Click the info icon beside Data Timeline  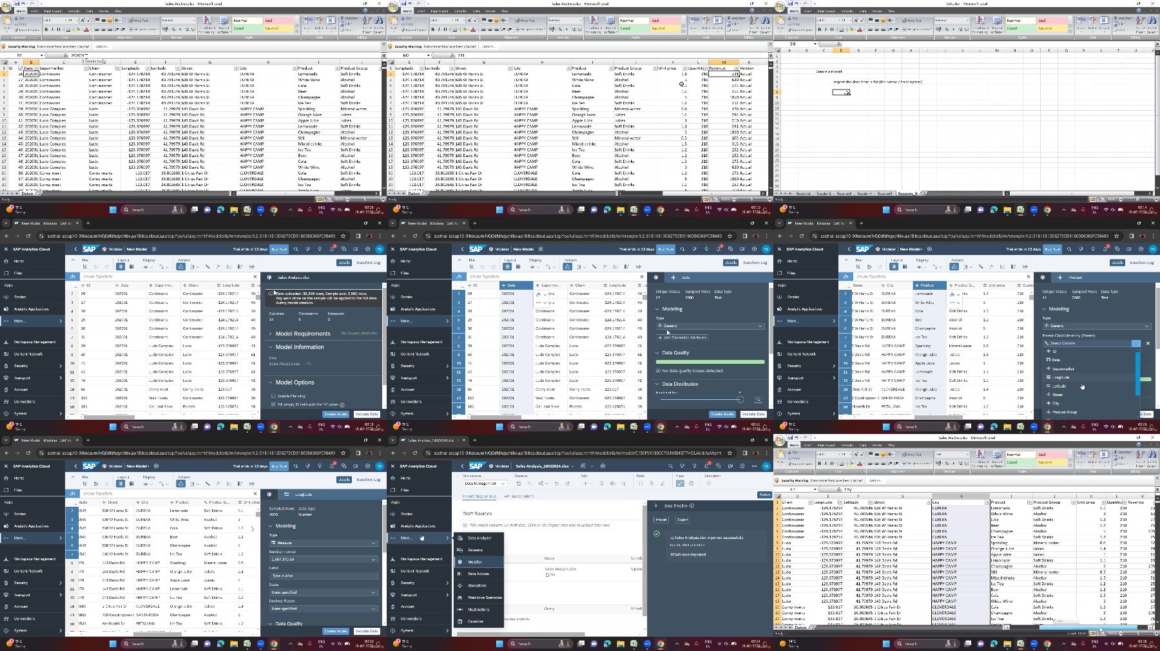click(x=692, y=506)
